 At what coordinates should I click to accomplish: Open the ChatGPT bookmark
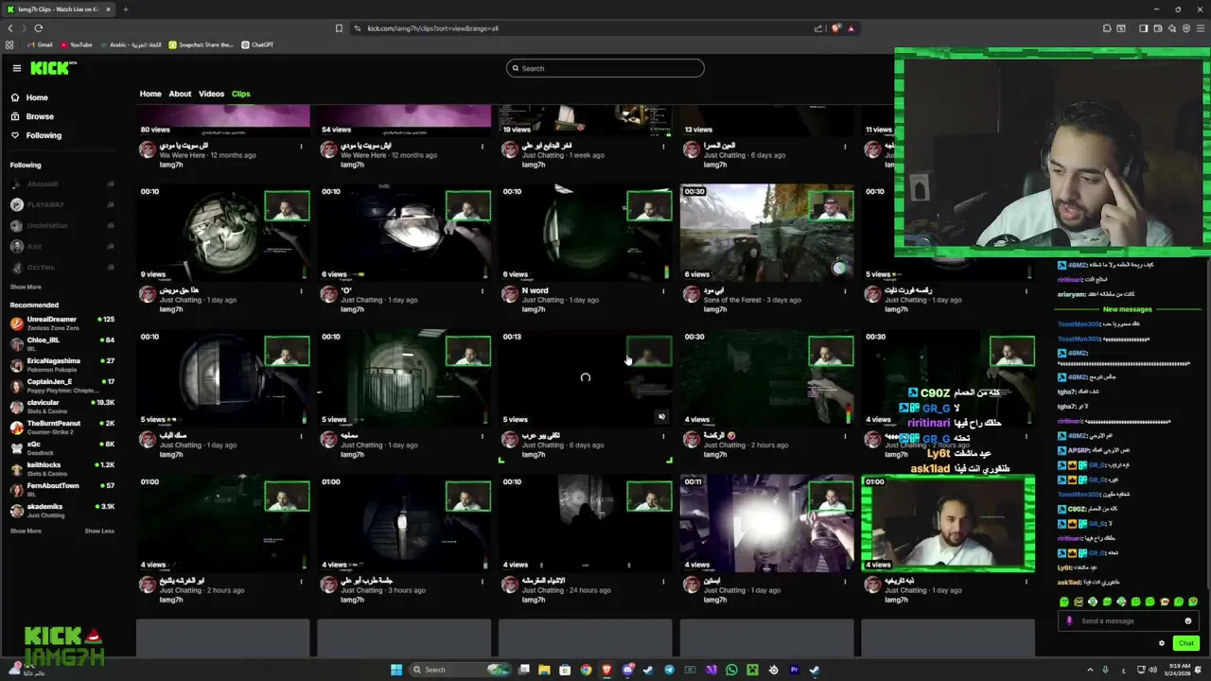[x=258, y=44]
